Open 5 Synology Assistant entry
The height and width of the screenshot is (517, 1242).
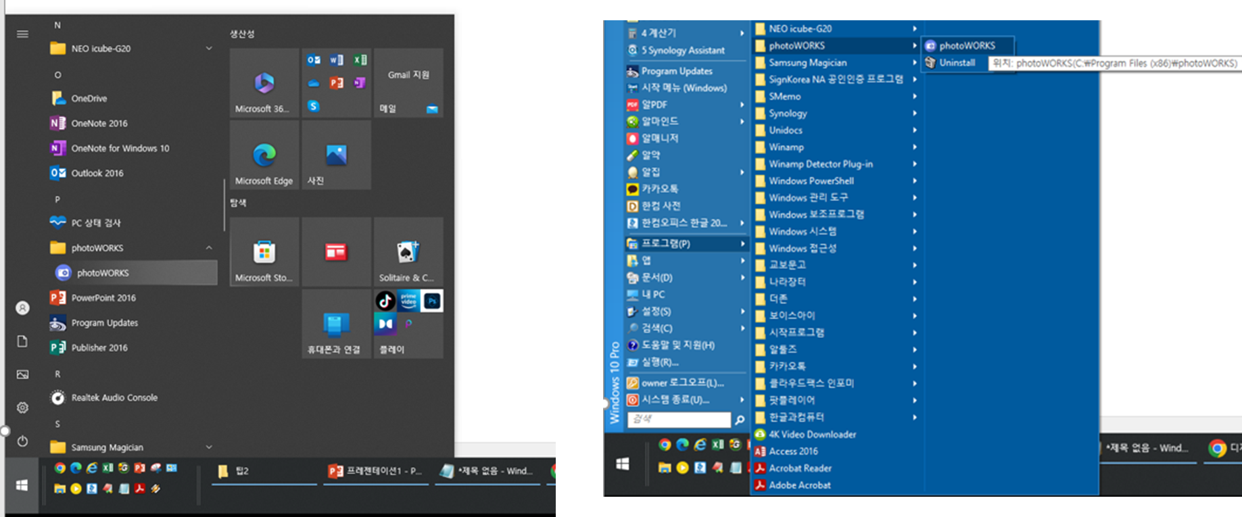pyautogui.click(x=687, y=50)
